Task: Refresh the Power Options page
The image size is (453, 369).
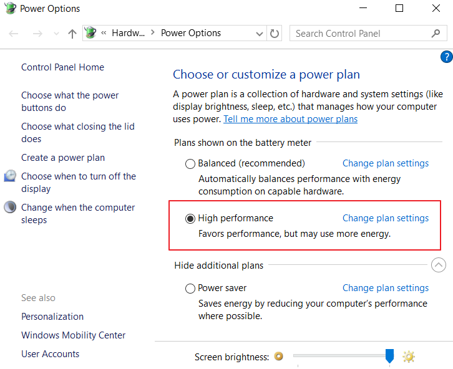Action: [274, 34]
